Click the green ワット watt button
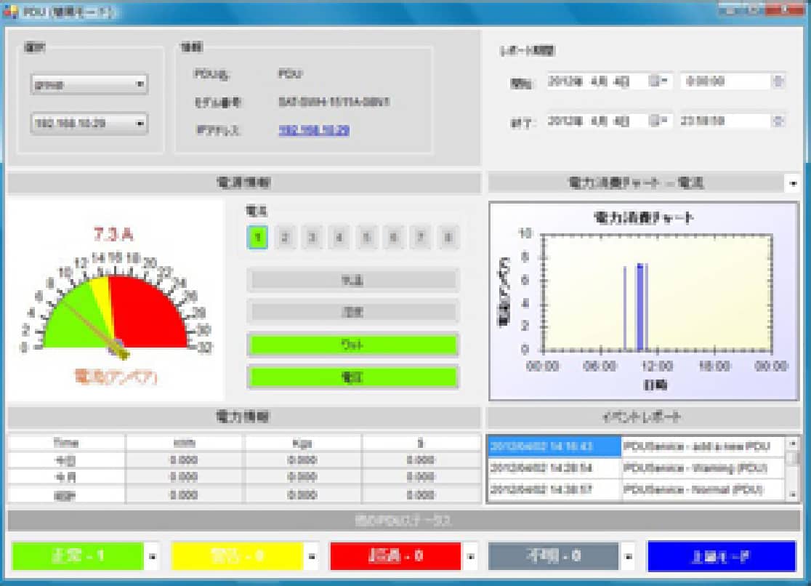811x586 pixels. pyautogui.click(x=352, y=345)
